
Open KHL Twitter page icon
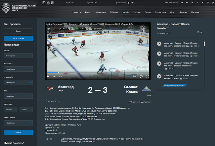[192, 3]
